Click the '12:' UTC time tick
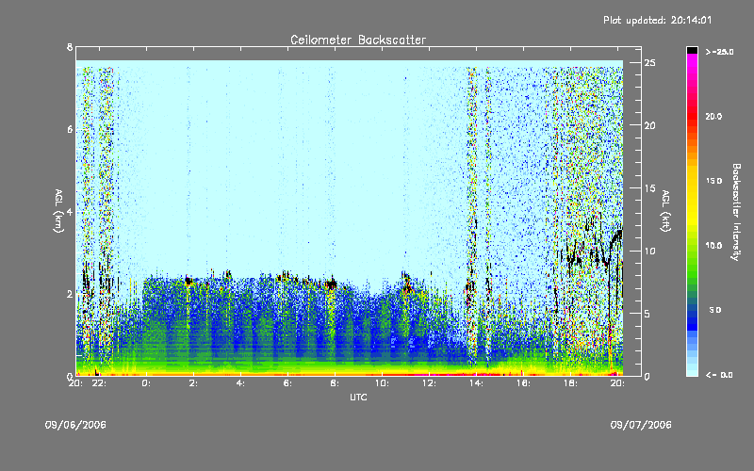 click(x=429, y=383)
